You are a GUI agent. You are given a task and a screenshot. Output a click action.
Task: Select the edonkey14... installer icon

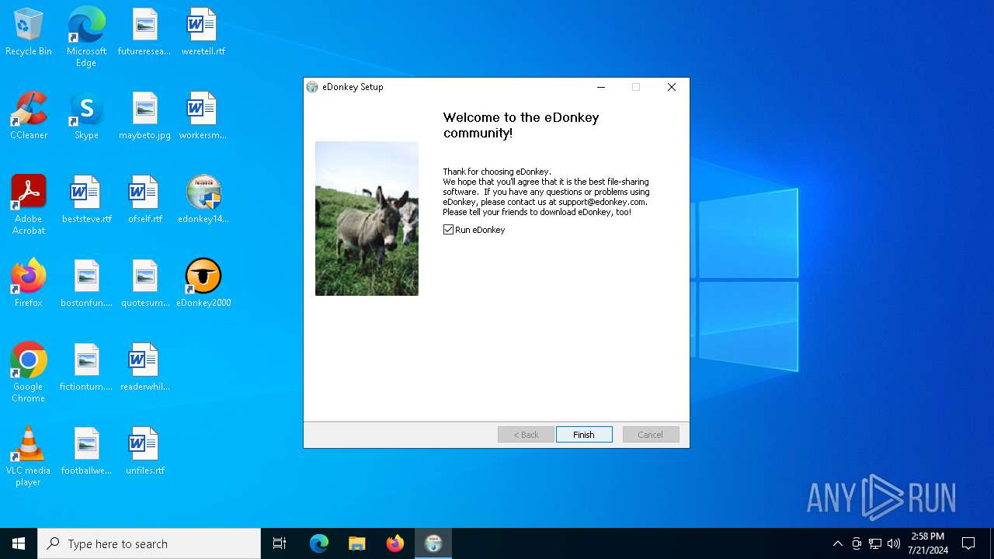tap(203, 200)
